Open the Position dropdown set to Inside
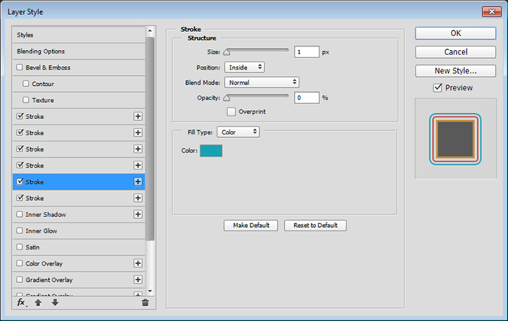The image size is (508, 321). pyautogui.click(x=244, y=68)
